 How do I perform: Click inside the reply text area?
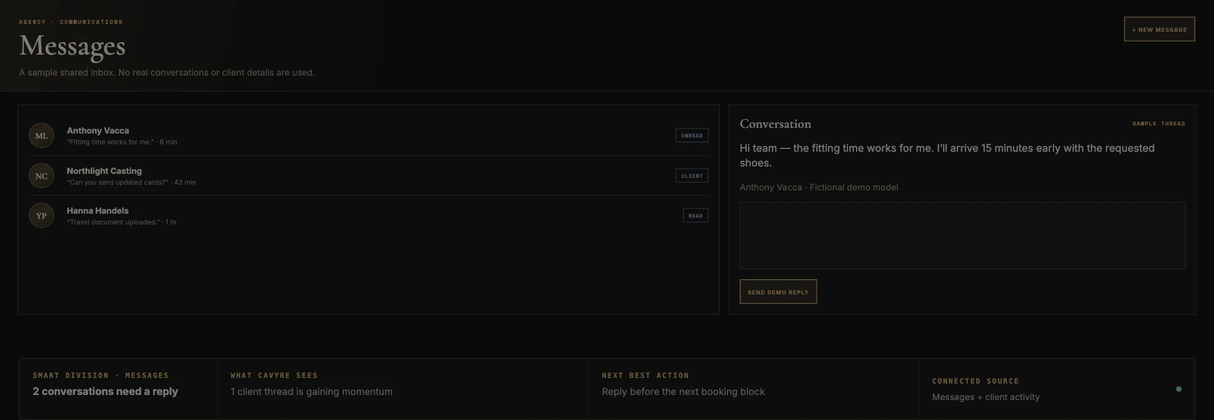click(962, 235)
